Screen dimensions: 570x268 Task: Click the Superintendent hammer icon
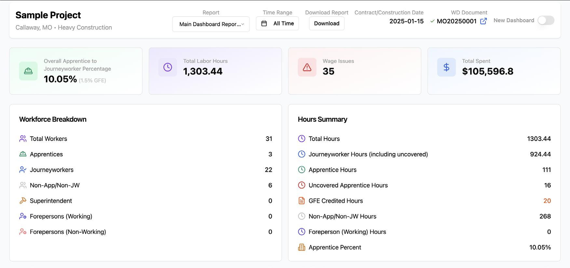click(23, 201)
